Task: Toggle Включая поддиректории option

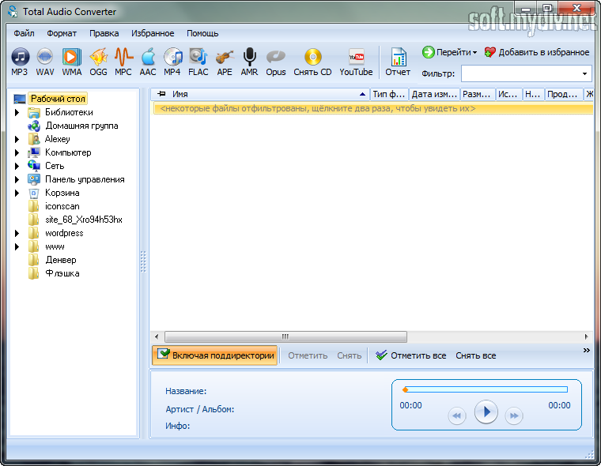Action: 214,355
